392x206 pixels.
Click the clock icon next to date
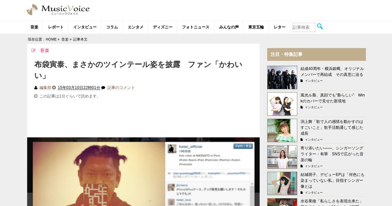point(54,88)
